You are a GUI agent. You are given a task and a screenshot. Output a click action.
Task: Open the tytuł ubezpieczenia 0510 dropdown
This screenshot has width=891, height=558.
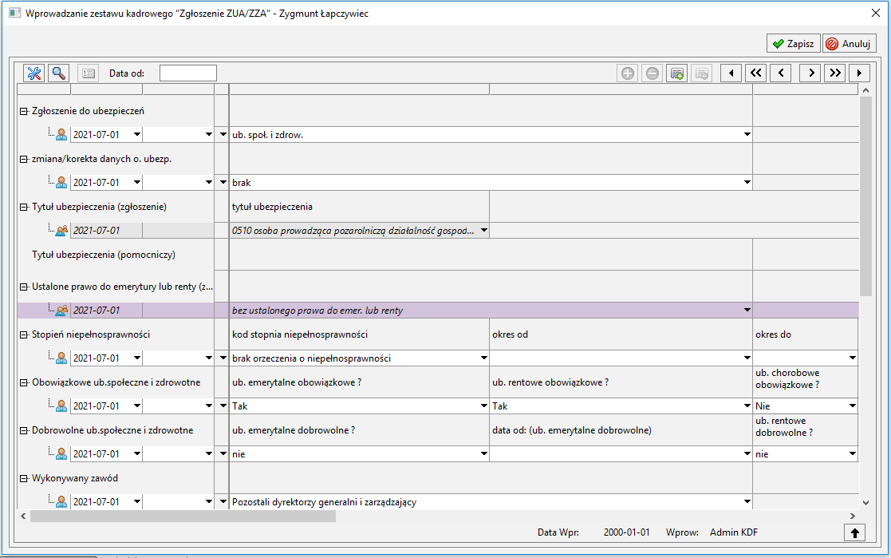[484, 231]
